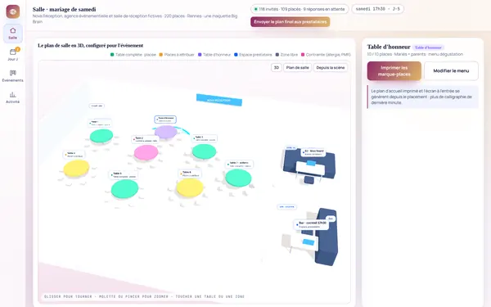Select the green Table 5 disc
This screenshot has height=307, width=491.
(x=124, y=189)
